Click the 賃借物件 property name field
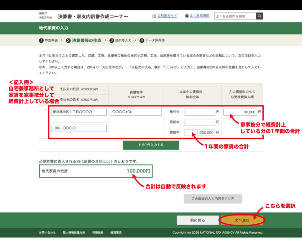Image resolution: width=302 pixels, height=241 pixels. (136, 112)
